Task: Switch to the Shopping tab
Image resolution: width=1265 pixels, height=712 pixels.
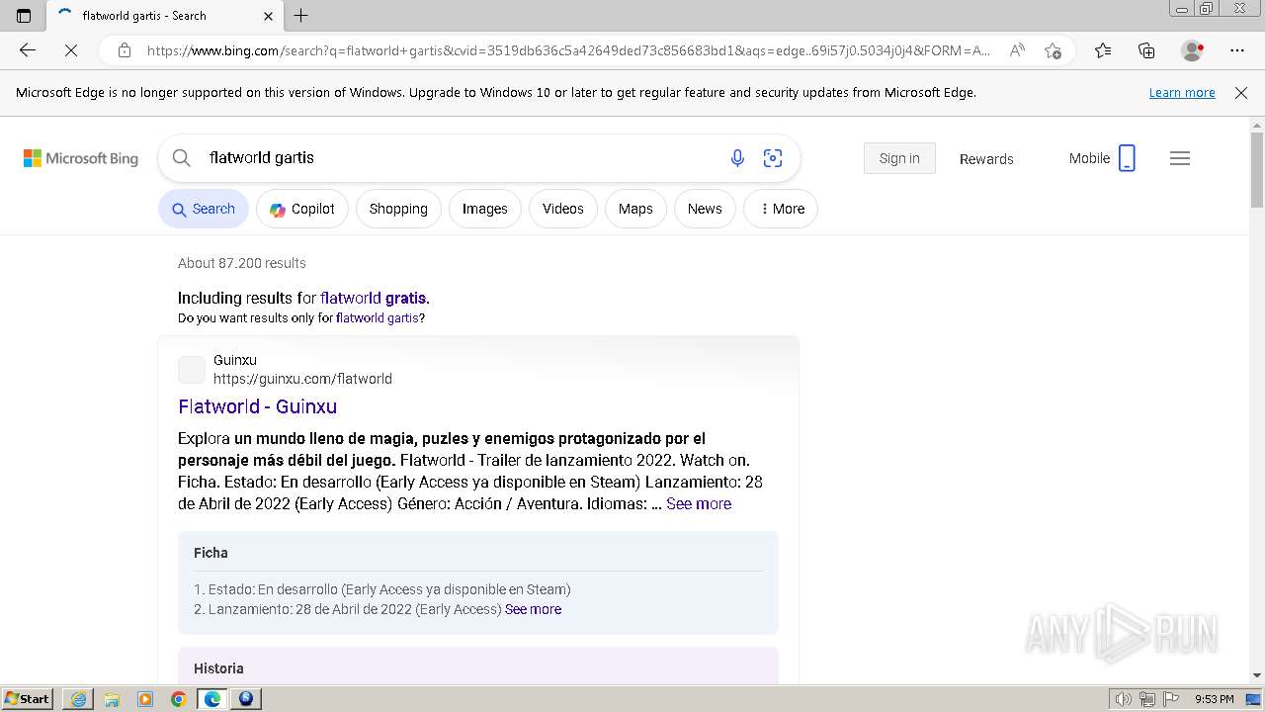Action: click(x=398, y=209)
